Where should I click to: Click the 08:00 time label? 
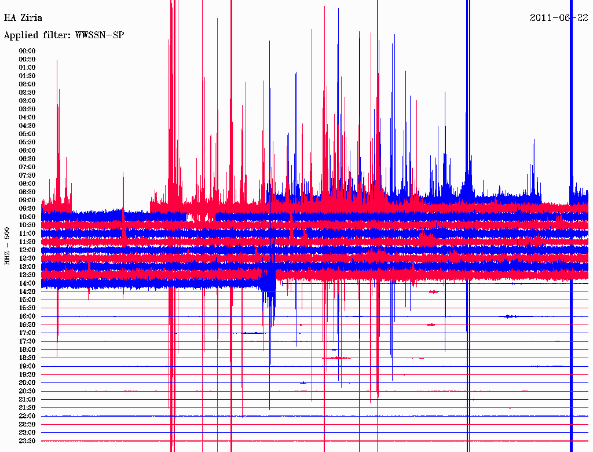coord(27,184)
